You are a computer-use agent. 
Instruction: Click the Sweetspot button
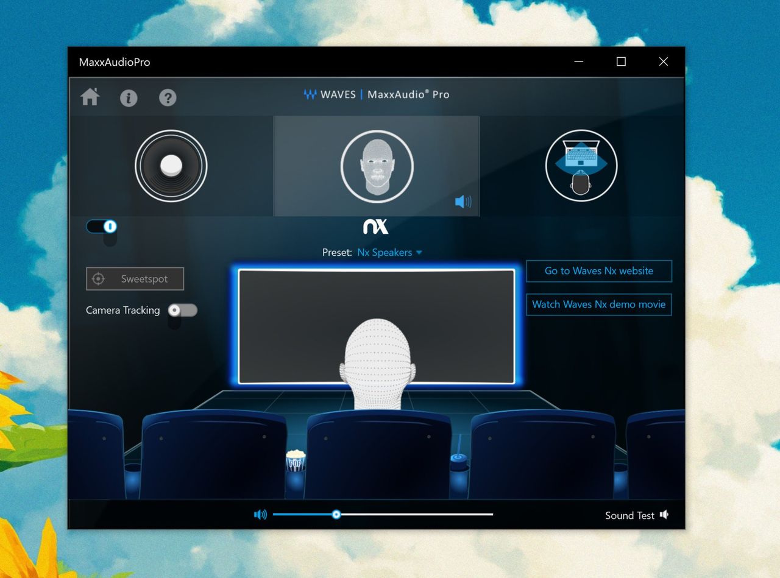[x=135, y=279]
